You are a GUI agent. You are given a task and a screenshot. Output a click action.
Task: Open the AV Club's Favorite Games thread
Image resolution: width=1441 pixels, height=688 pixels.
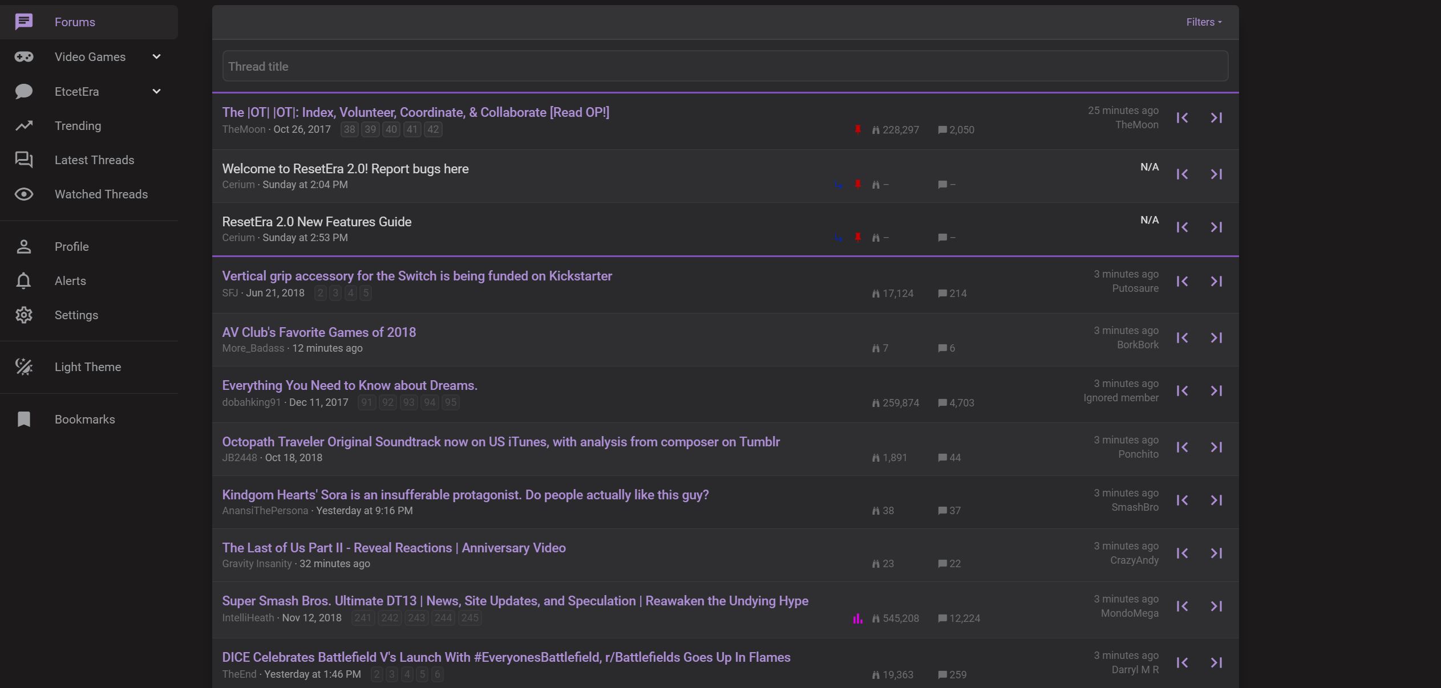click(x=318, y=332)
